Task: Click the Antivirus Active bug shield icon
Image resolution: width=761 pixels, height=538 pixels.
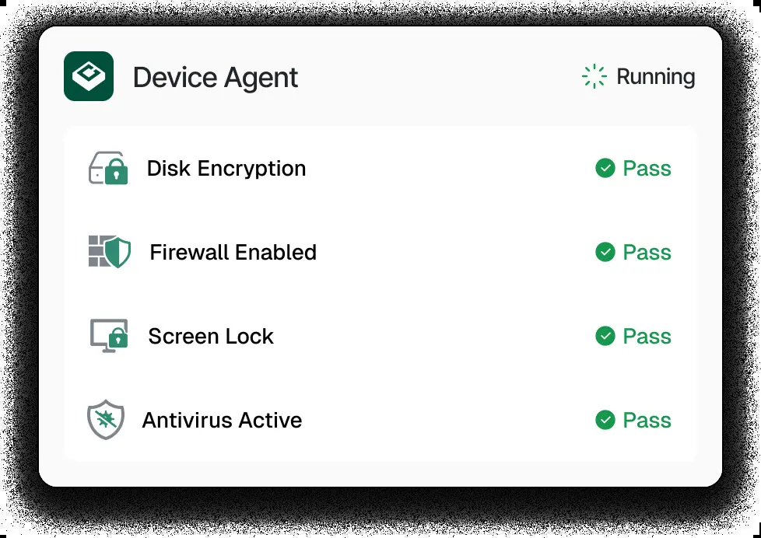Action: click(x=106, y=420)
